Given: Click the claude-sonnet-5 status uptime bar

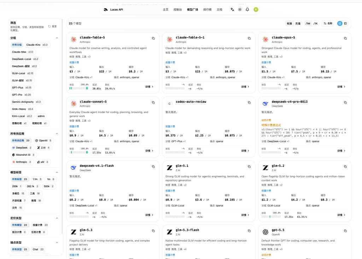Looking at the screenshot, I should (x=79, y=152).
